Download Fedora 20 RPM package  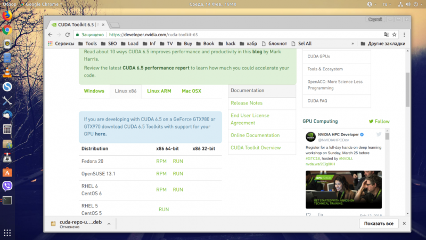(161, 161)
